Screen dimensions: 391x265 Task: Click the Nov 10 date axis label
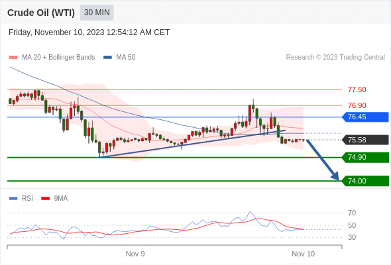tap(304, 254)
